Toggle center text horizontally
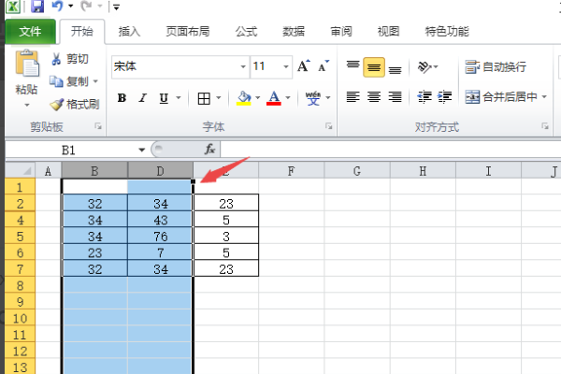 coord(374,96)
